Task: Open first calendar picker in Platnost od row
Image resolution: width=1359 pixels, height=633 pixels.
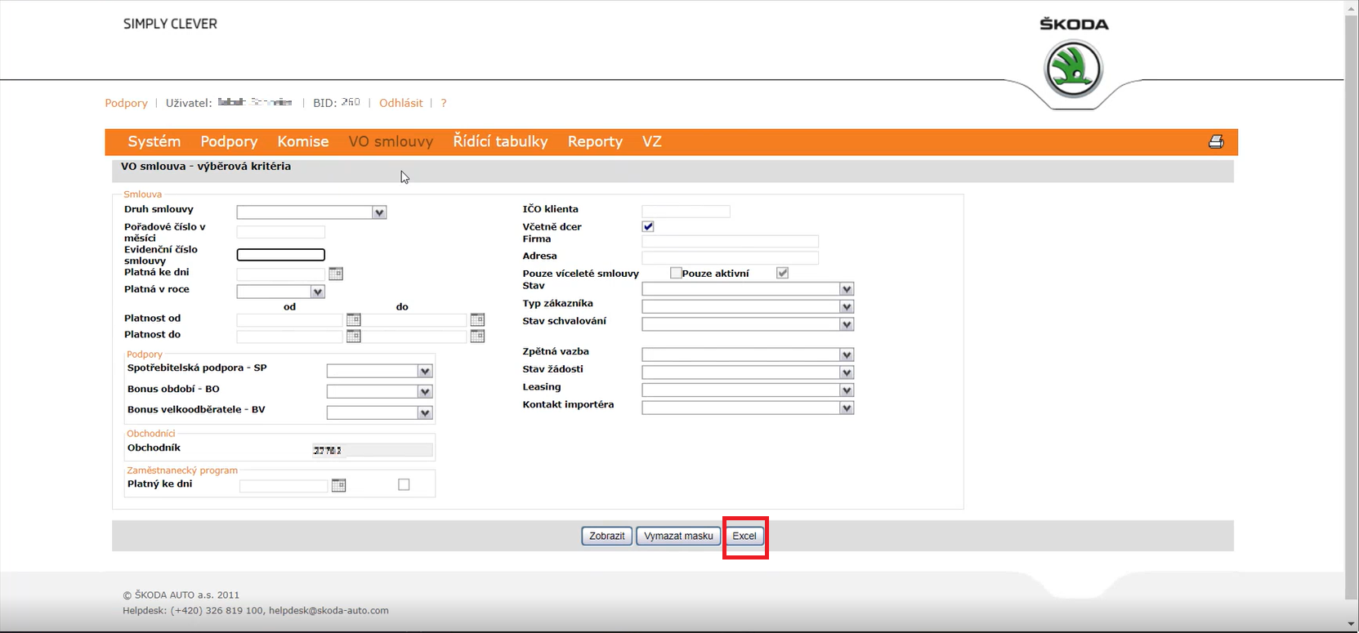Action: (353, 319)
